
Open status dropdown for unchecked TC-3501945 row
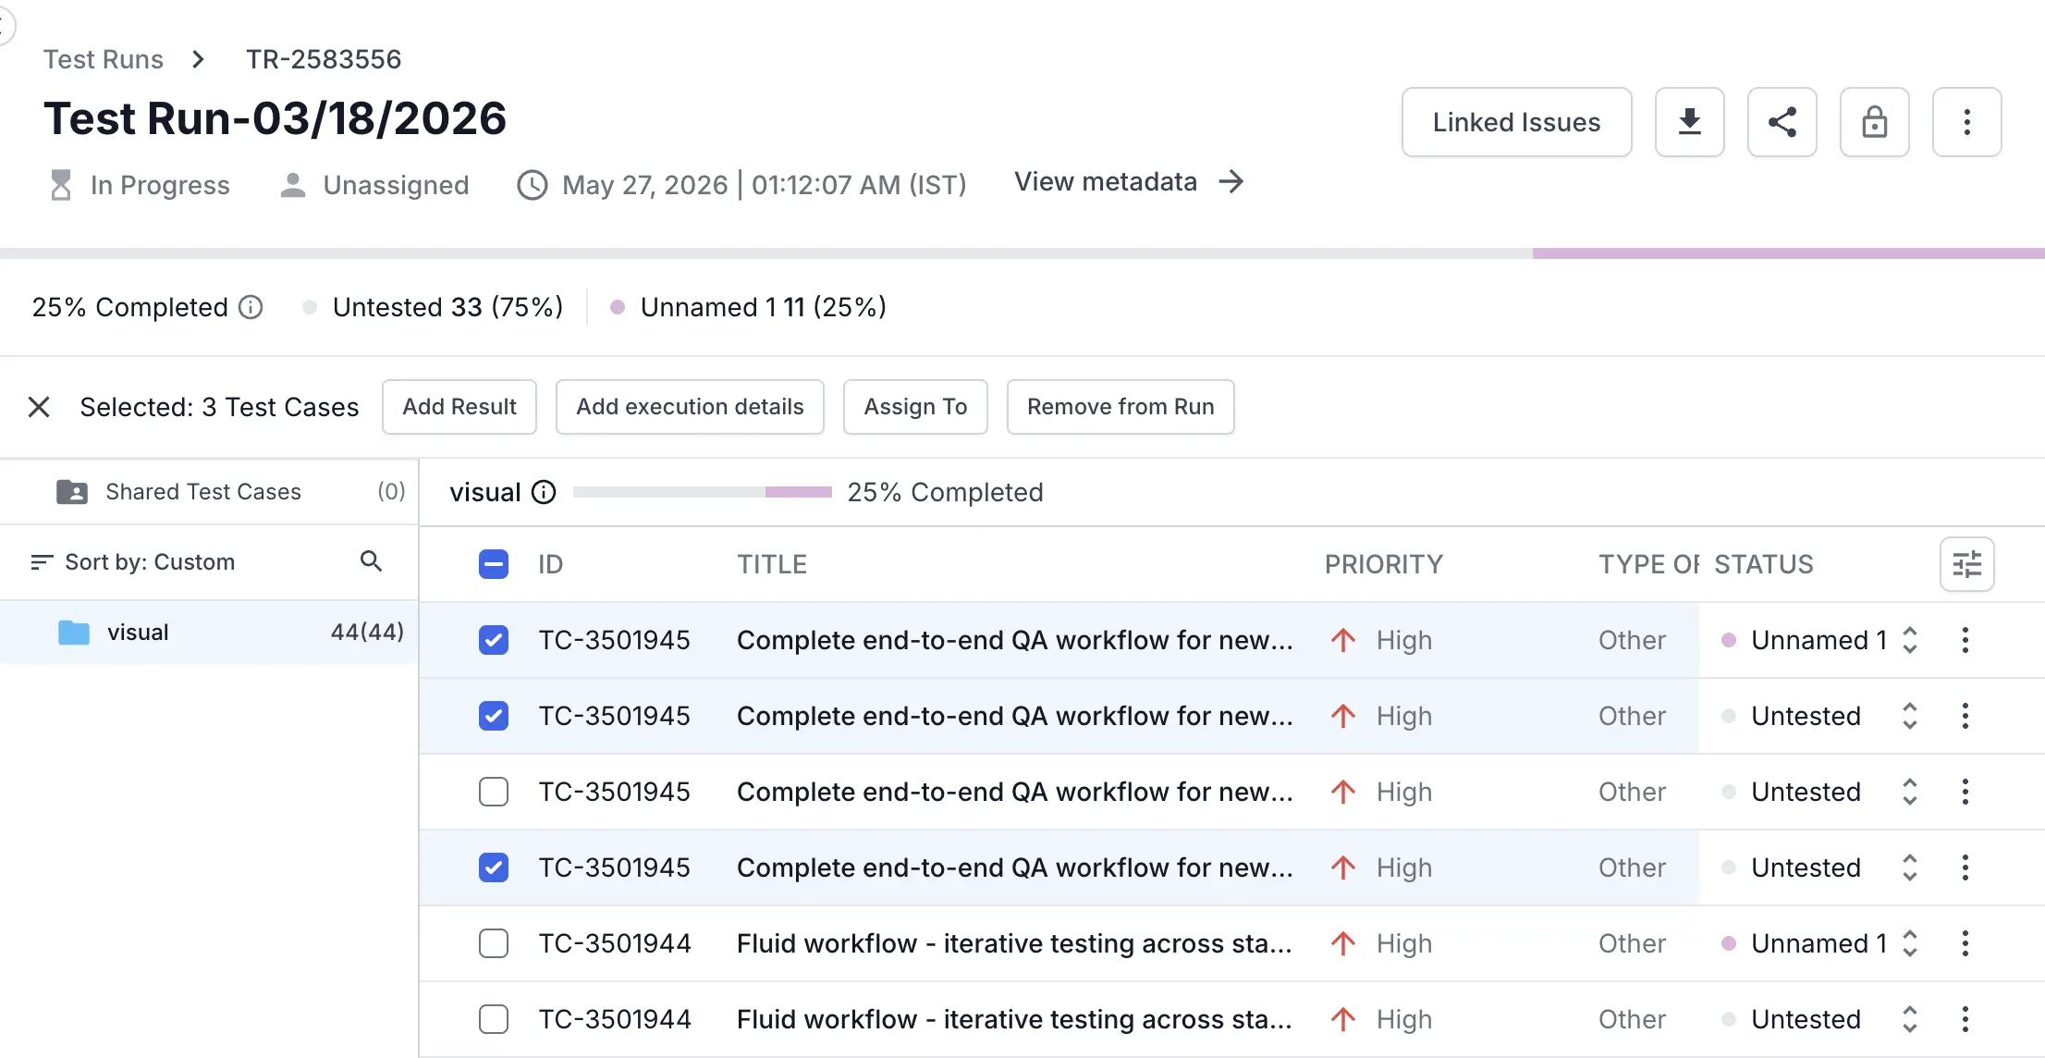coord(1910,792)
